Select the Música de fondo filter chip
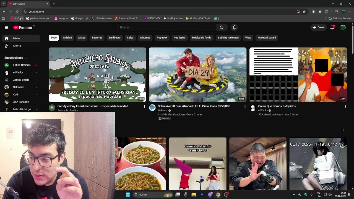The image size is (354, 199). [x=202, y=38]
